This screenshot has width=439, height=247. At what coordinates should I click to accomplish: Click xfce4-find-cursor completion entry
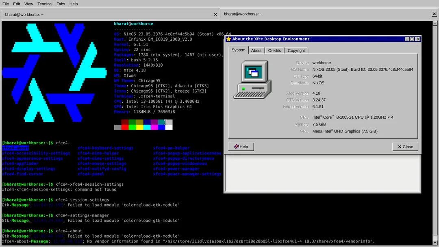coord(22,174)
